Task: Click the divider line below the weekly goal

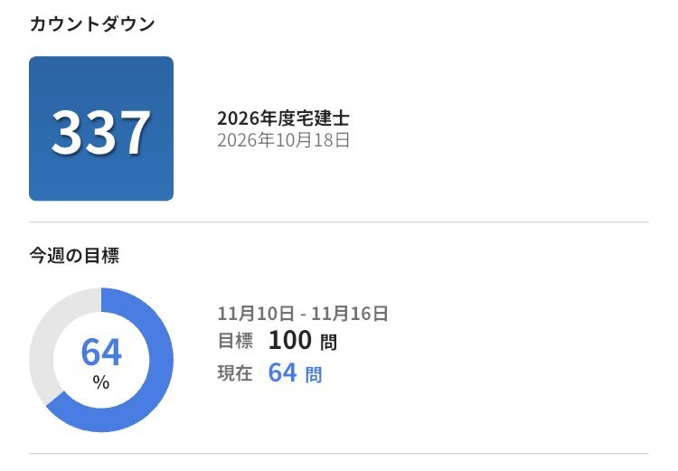Action: (x=339, y=453)
